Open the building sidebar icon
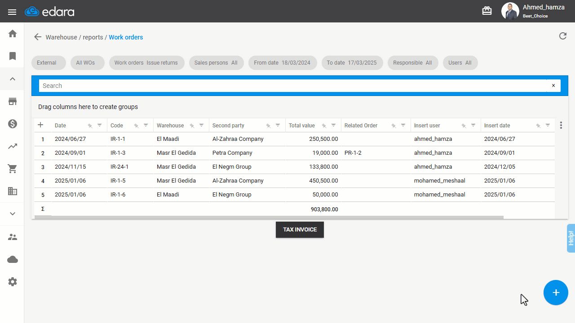Viewport: 575px width, 323px height. [x=13, y=191]
